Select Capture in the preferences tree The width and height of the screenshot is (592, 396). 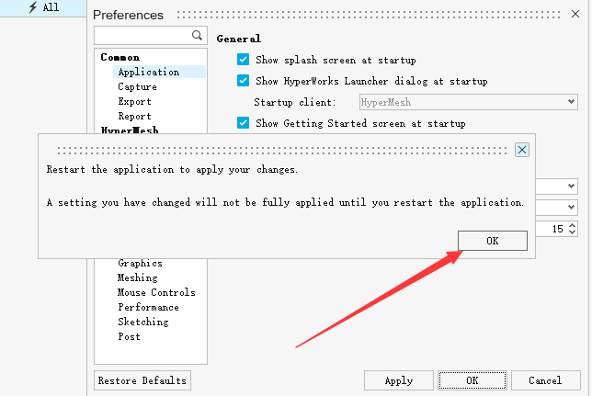point(137,86)
